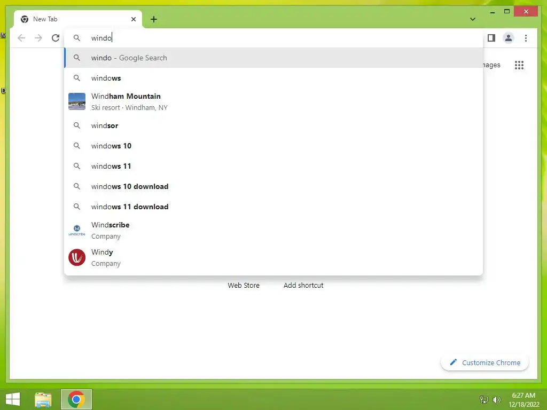Open the Web Store shortcut

244,285
